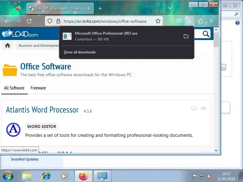Viewport: 243px width, 182px height.
Task: Click the eye icon on Atlantis card
Action: pos(203,109)
